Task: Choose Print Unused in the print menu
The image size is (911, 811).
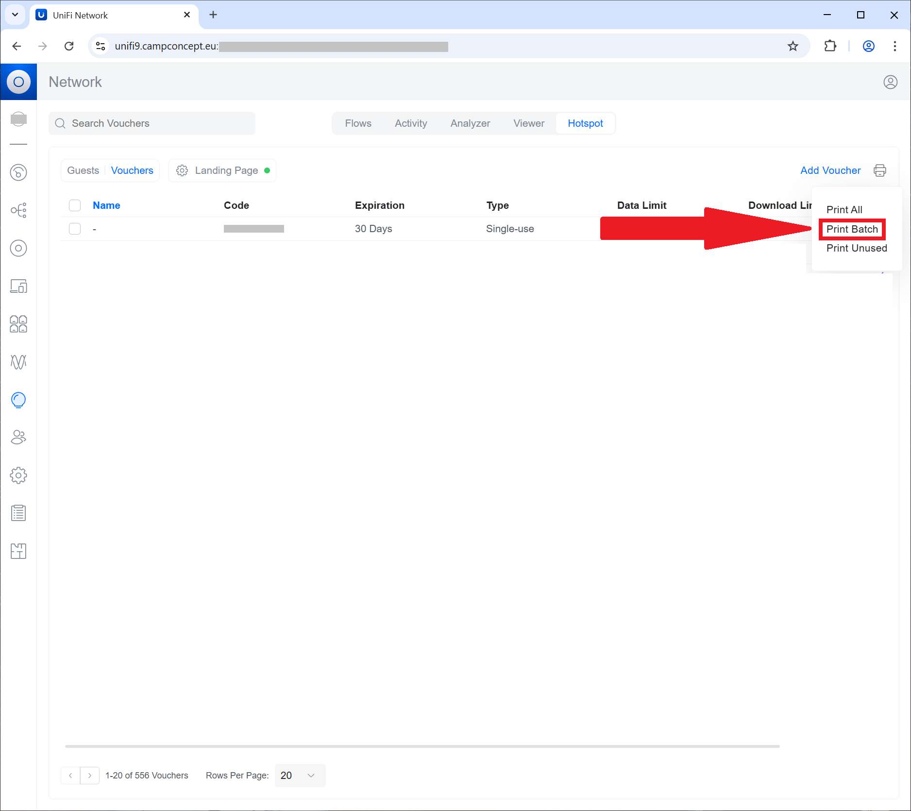Action: (x=856, y=248)
